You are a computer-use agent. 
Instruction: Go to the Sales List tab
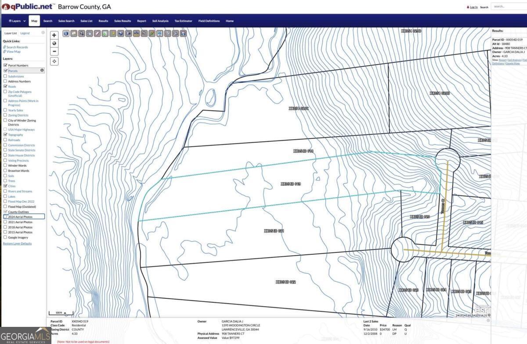(x=87, y=21)
